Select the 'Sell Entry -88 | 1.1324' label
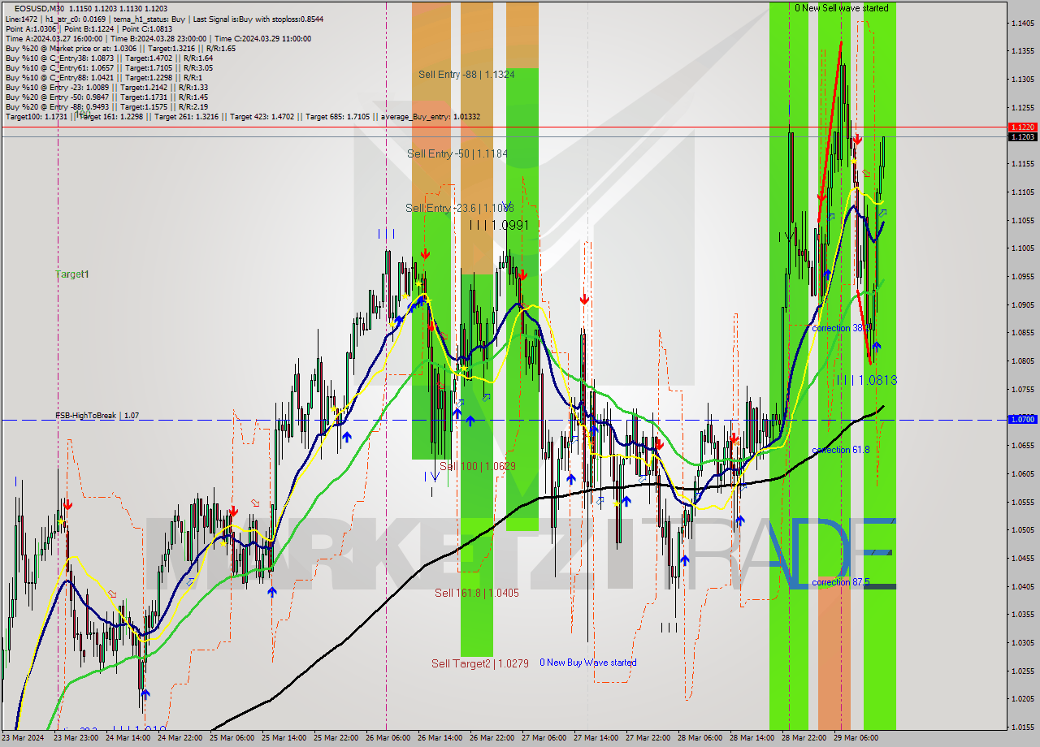Screen dimensions: 1040x747 coord(466,74)
